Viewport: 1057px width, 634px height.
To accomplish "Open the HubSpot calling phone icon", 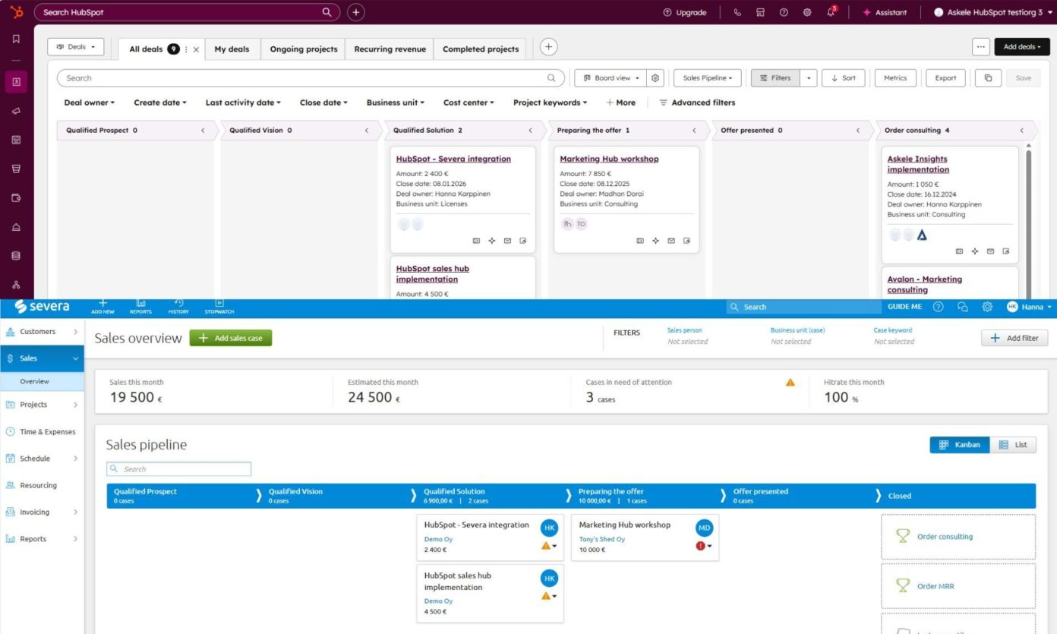I will pos(737,12).
